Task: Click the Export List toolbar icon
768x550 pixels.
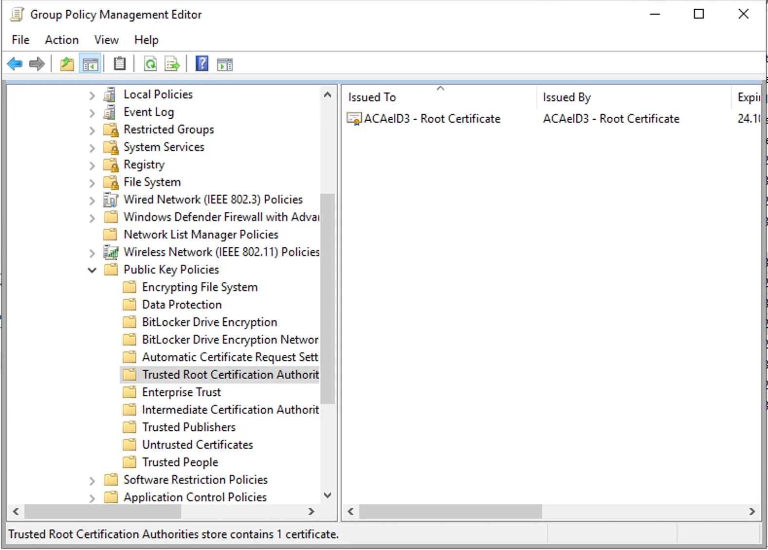Action: click(x=172, y=64)
